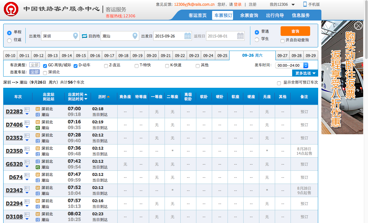
Task: Show ticket price card for D3108
Action: [27, 214]
